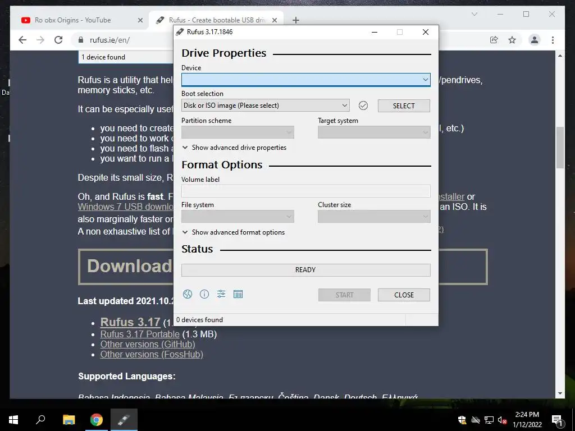
Task: Open the Boot selection dropdown
Action: point(266,106)
